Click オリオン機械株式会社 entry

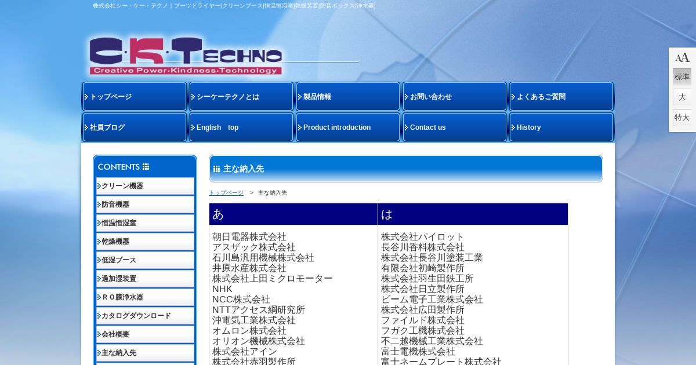point(259,341)
